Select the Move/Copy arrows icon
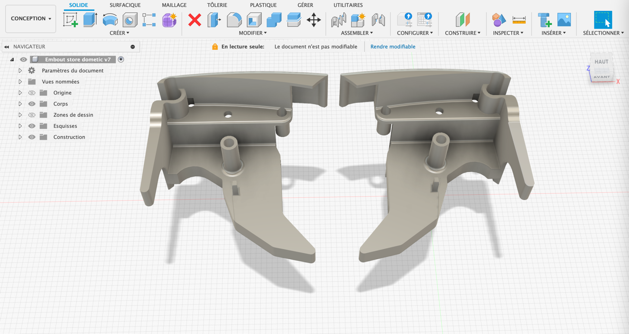 (x=314, y=20)
